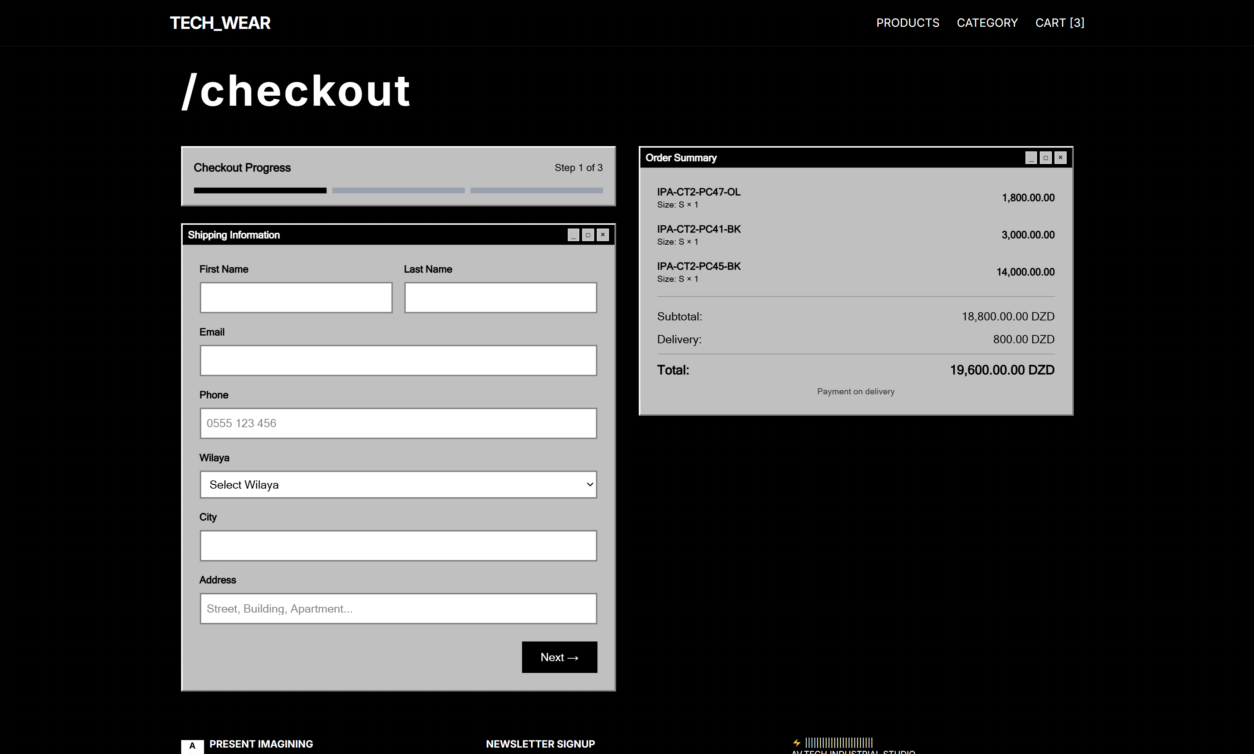
Task: Focus the Last Name field
Action: pos(500,298)
